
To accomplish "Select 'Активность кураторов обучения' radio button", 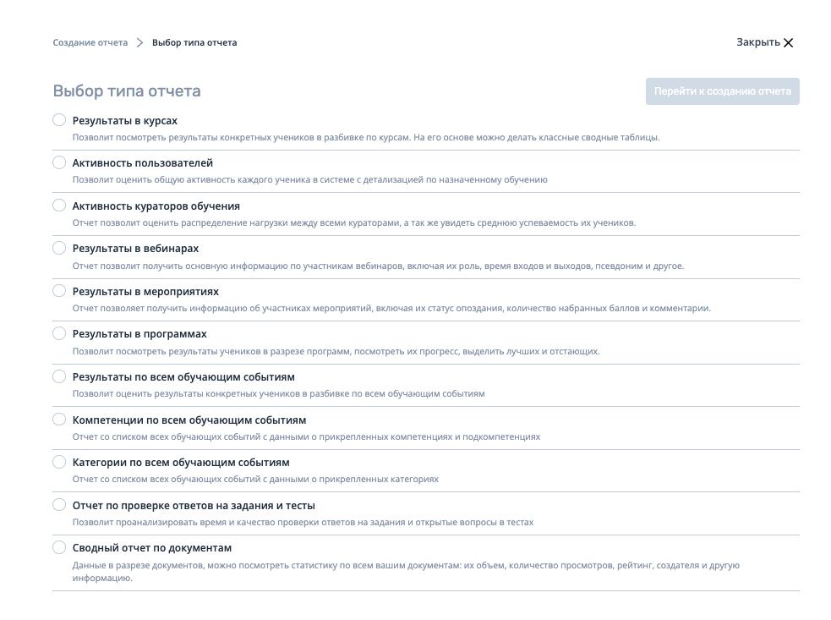I will point(59,206).
